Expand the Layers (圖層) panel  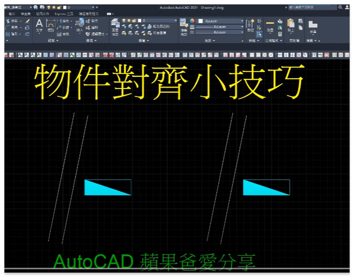pyautogui.click(x=144, y=41)
